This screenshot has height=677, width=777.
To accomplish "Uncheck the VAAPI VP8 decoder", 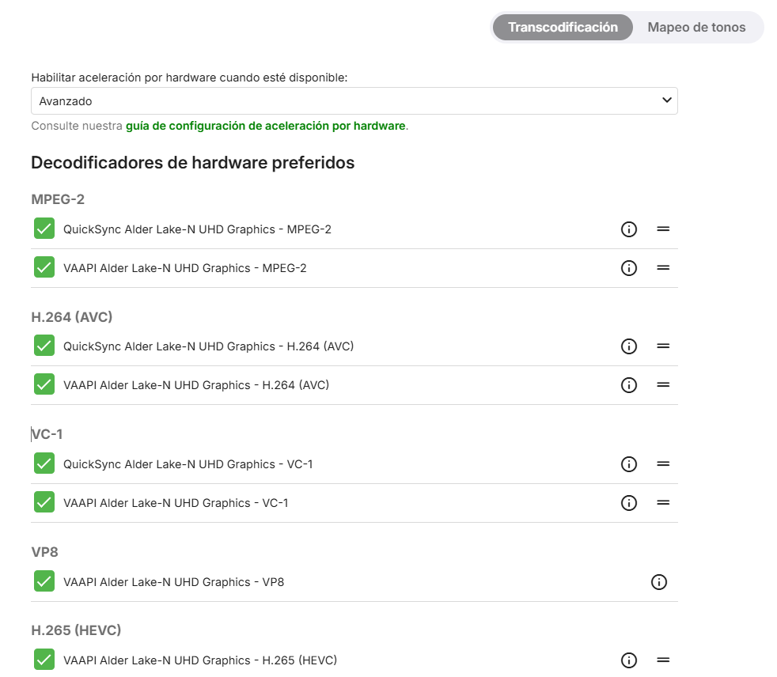I will (44, 581).
